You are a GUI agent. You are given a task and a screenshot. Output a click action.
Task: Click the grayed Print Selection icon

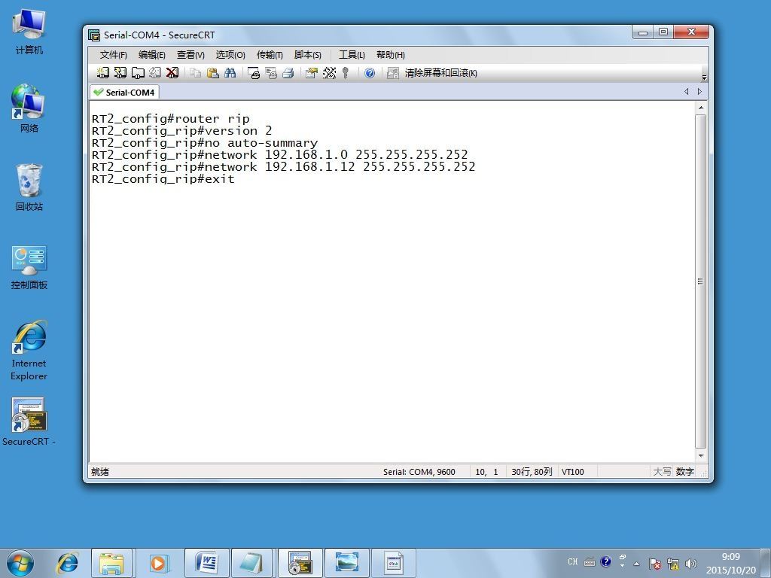click(271, 73)
